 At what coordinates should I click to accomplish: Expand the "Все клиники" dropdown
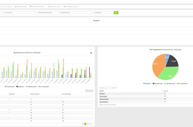click(x=20, y=13)
